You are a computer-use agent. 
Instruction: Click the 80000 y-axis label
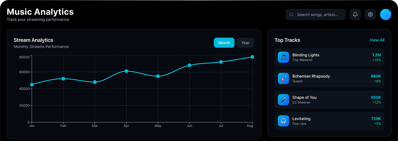click(24, 57)
